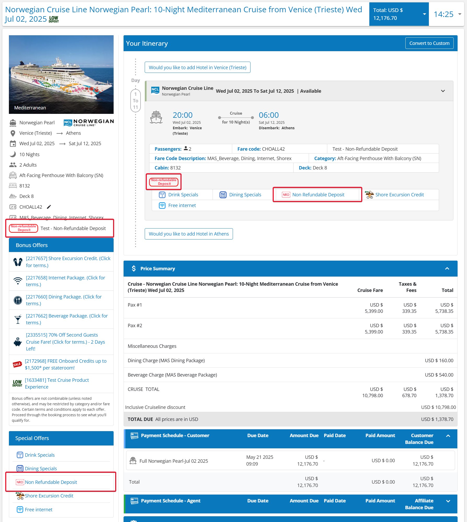Screen dimensions: 467x522
Task: Collapse the Norwegian Cruise Line itinerary chevron
Action: pyautogui.click(x=443, y=91)
